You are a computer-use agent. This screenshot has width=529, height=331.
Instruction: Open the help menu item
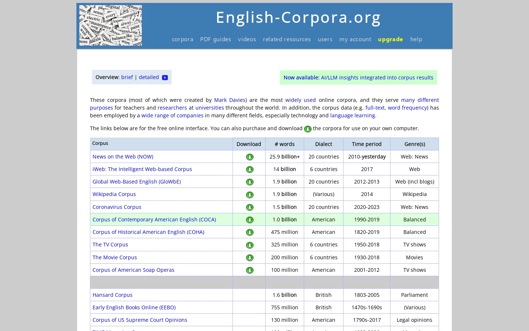point(416,39)
